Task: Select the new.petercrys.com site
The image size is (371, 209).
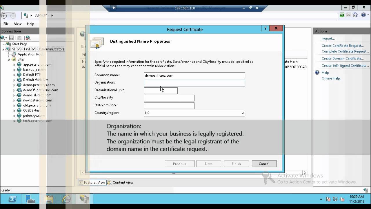Action: click(37, 100)
